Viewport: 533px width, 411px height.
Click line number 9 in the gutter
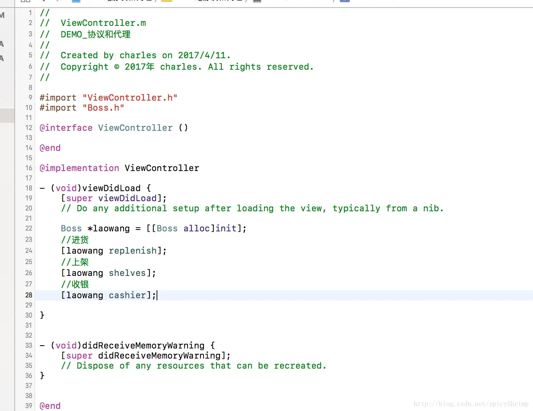pyautogui.click(x=31, y=98)
